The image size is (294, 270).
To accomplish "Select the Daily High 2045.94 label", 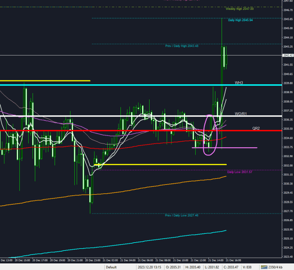I will pos(240,20).
